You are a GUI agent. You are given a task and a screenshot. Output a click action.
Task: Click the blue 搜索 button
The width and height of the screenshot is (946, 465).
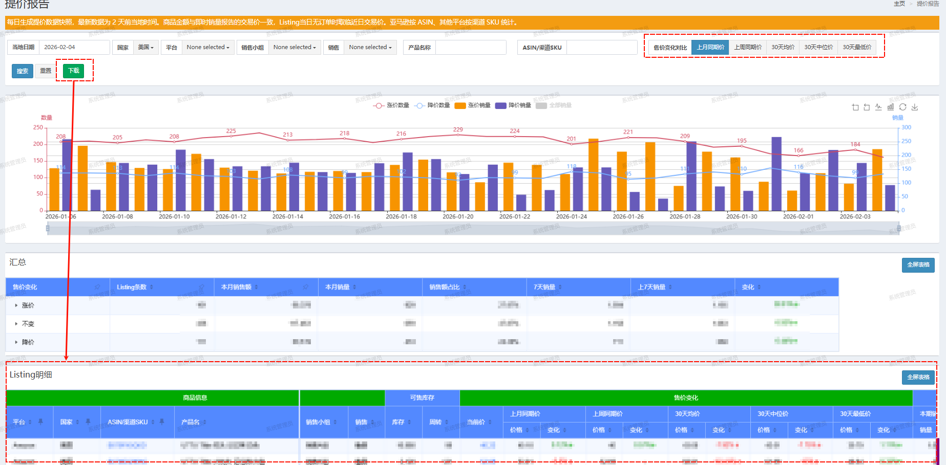23,71
